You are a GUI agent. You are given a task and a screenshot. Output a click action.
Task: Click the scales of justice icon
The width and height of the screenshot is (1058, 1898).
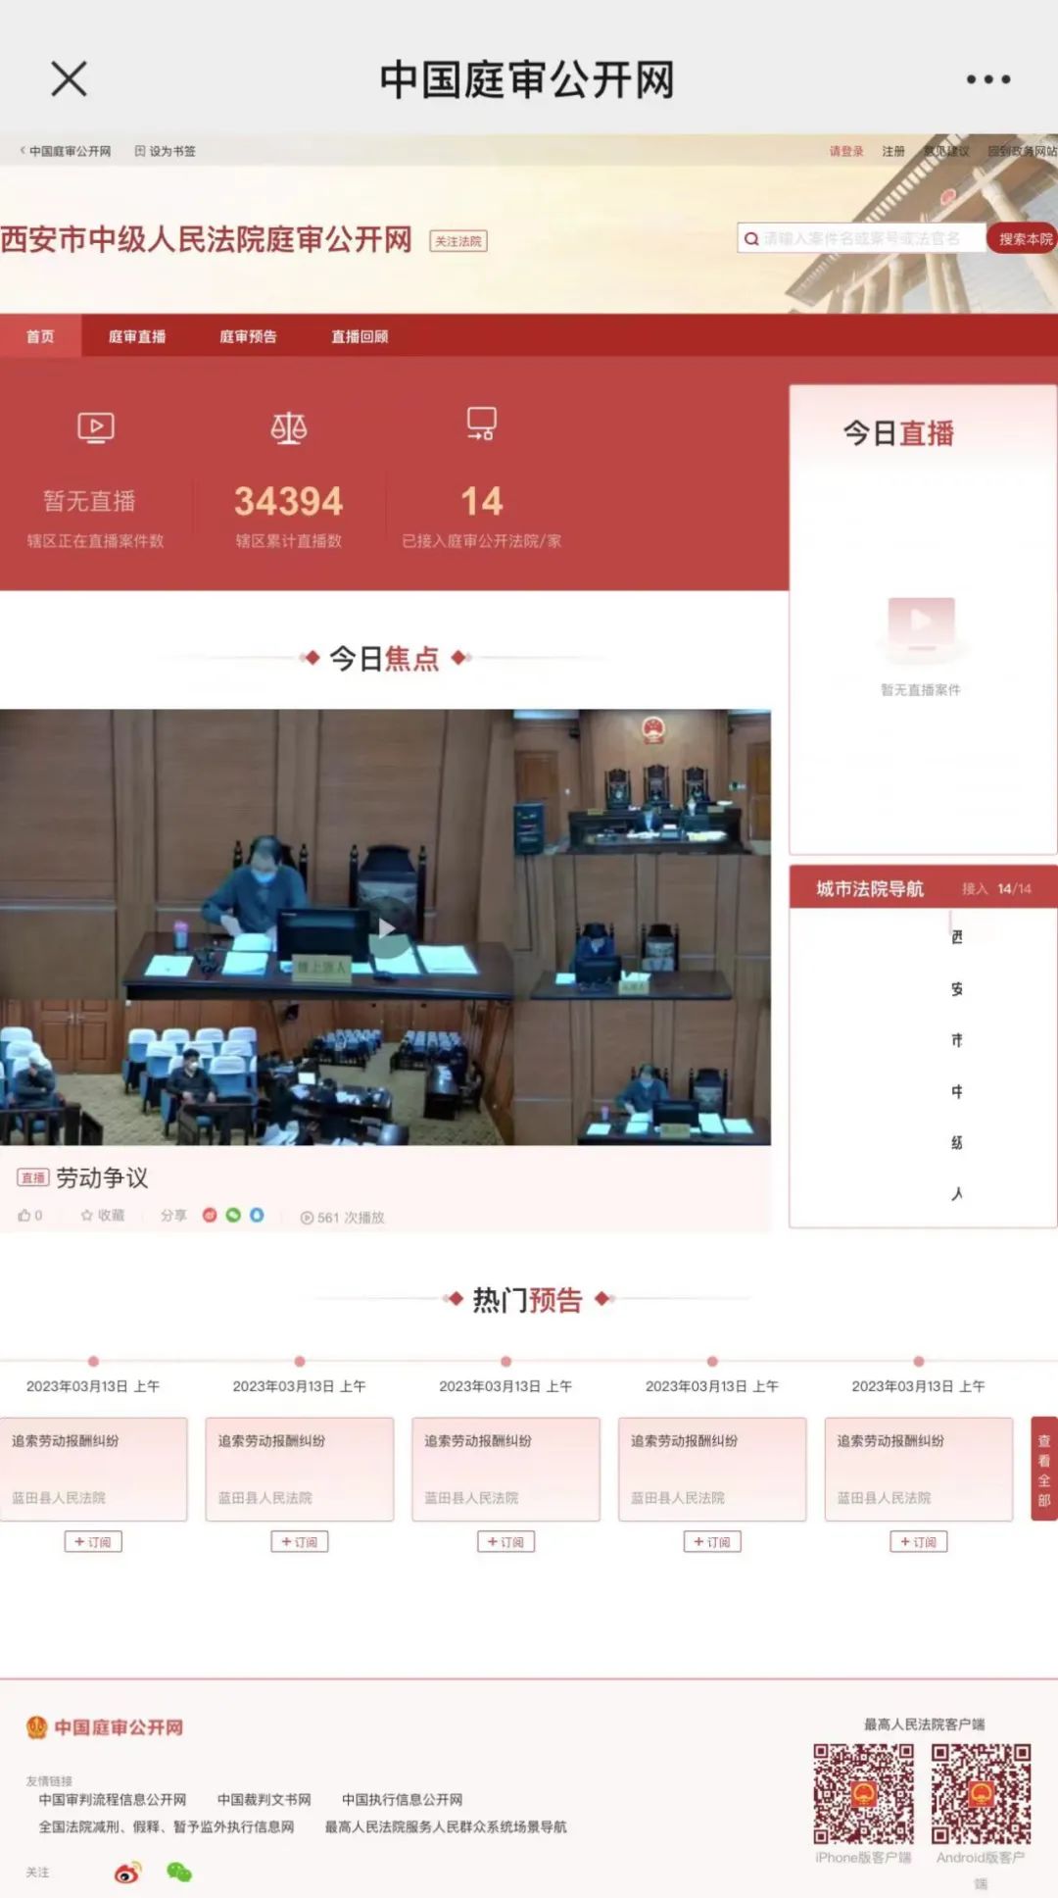tap(289, 427)
